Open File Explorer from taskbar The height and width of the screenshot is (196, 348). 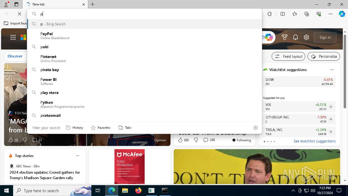[125, 191]
